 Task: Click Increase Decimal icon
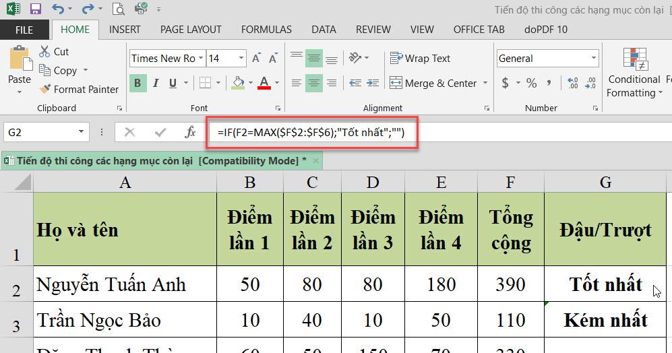click(x=572, y=83)
